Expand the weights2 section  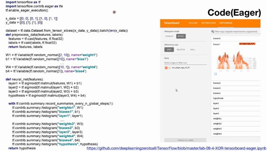[236, 124]
